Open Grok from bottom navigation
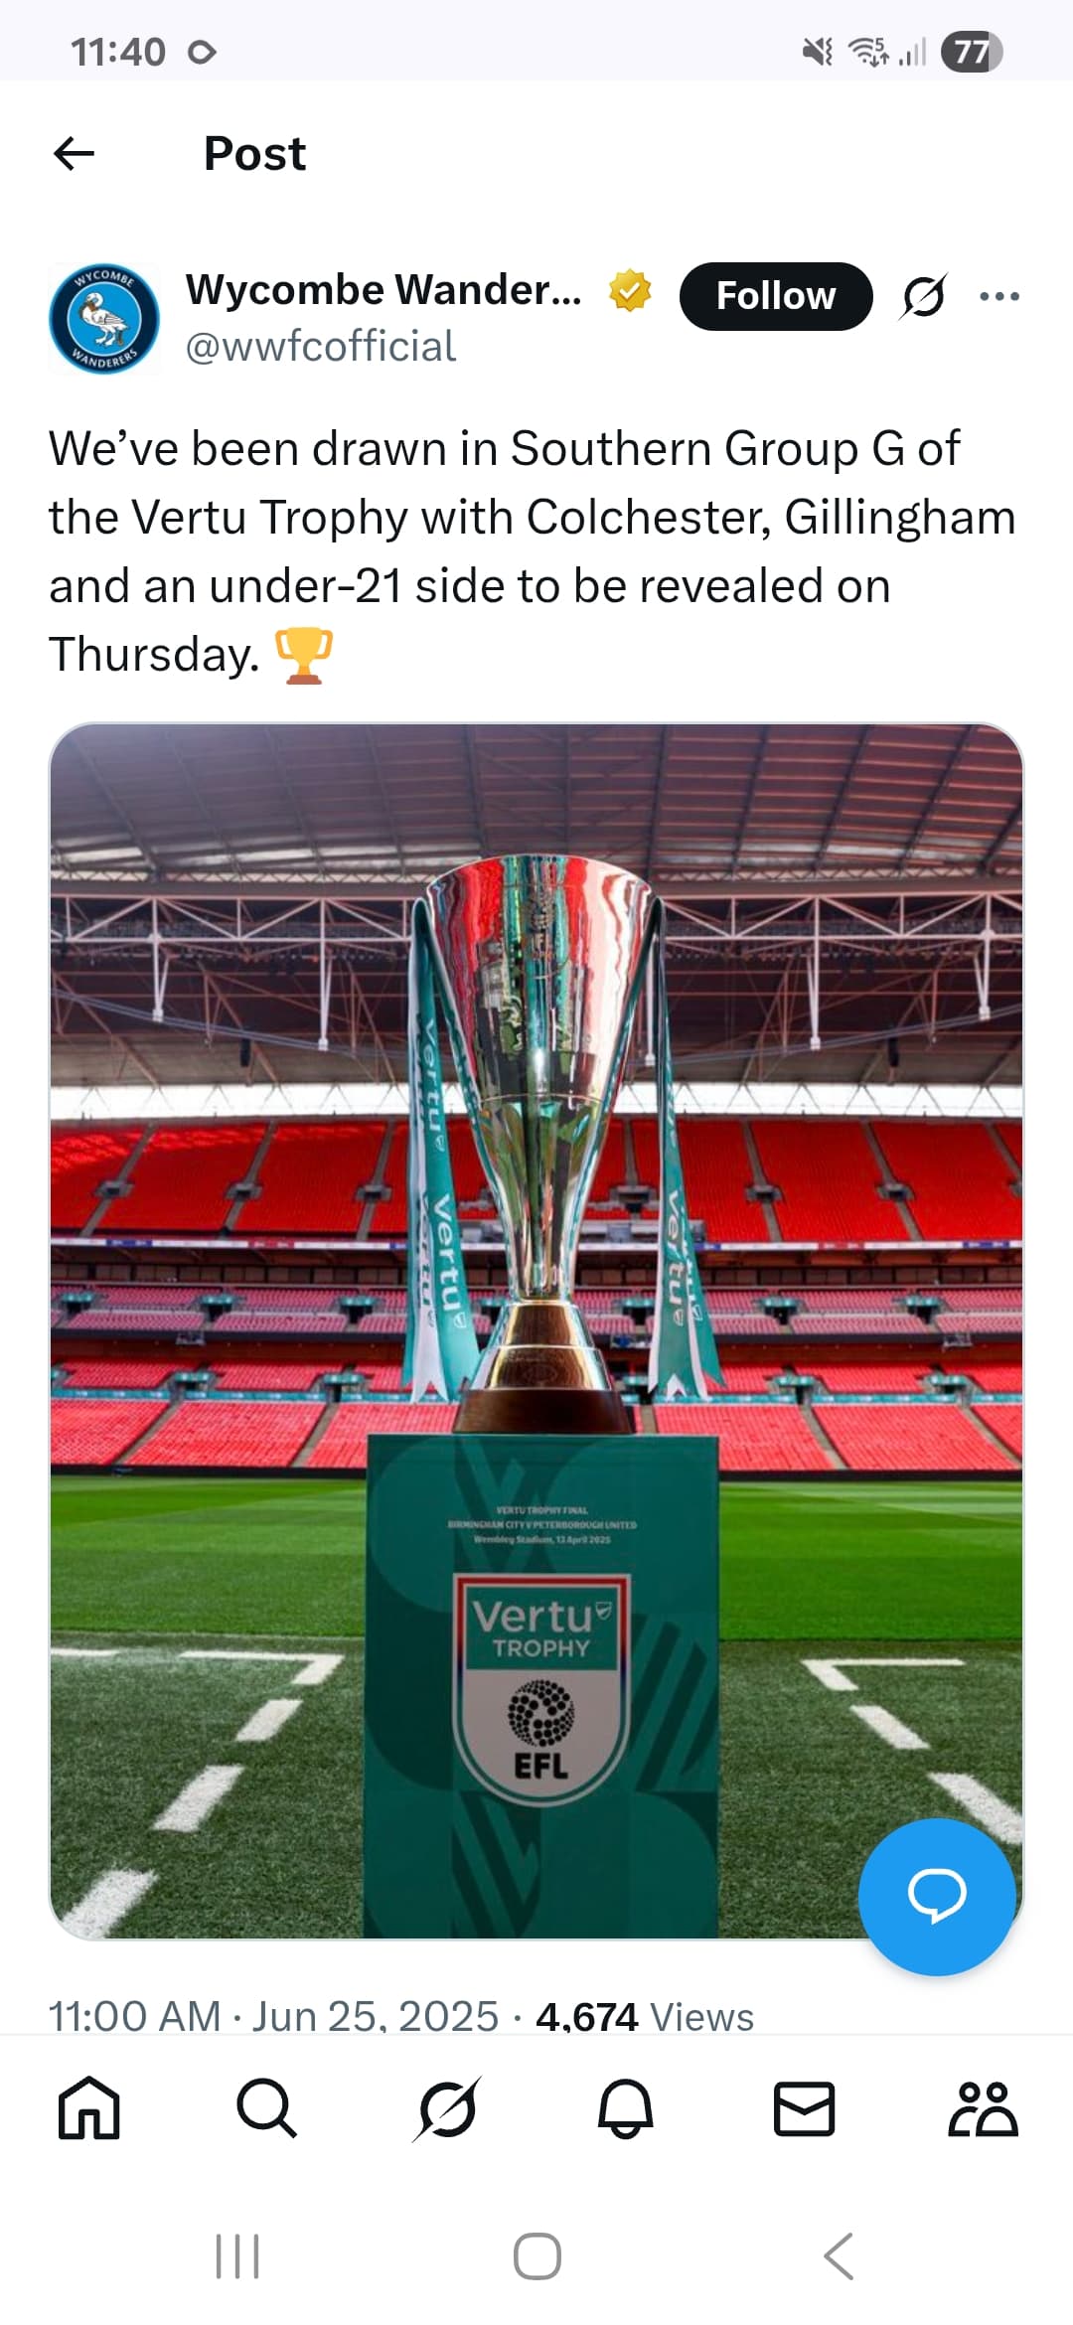The image size is (1073, 2325). pos(447,2107)
